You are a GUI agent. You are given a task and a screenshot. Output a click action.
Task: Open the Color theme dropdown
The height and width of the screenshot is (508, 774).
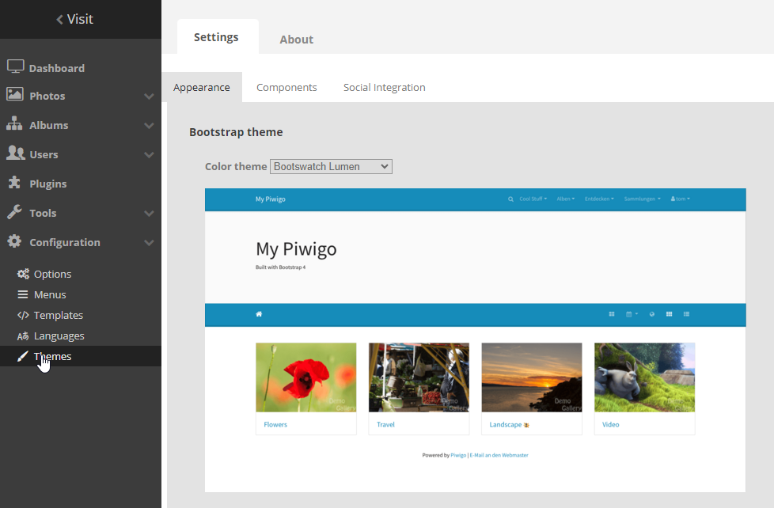point(331,166)
